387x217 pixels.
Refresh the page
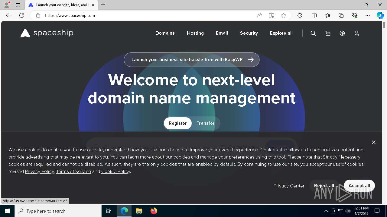click(22, 15)
